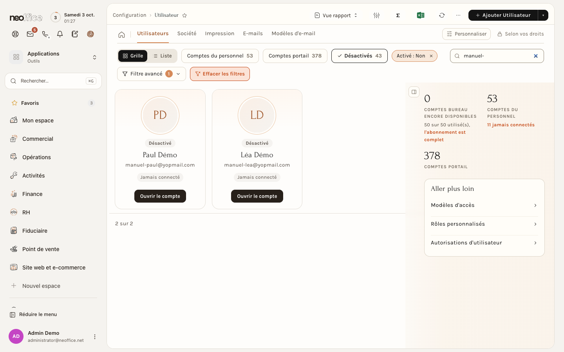Click the Personnaliser button

[466, 34]
